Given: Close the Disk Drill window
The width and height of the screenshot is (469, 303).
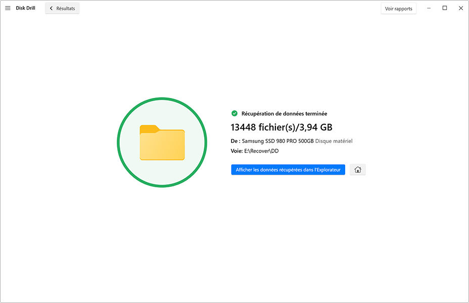Looking at the screenshot, I should click(x=460, y=8).
